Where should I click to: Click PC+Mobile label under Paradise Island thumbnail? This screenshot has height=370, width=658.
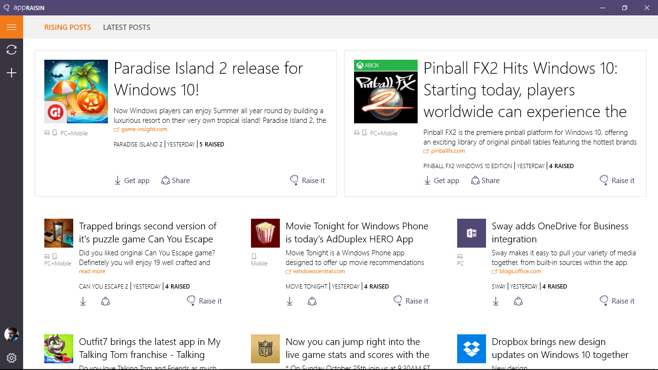coord(74,133)
